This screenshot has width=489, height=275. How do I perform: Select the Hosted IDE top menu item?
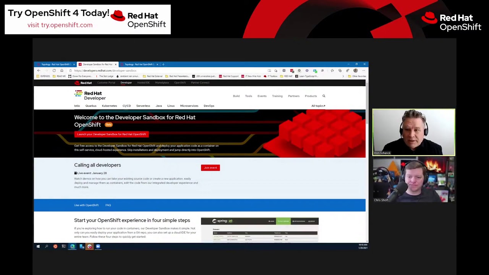pos(143,82)
